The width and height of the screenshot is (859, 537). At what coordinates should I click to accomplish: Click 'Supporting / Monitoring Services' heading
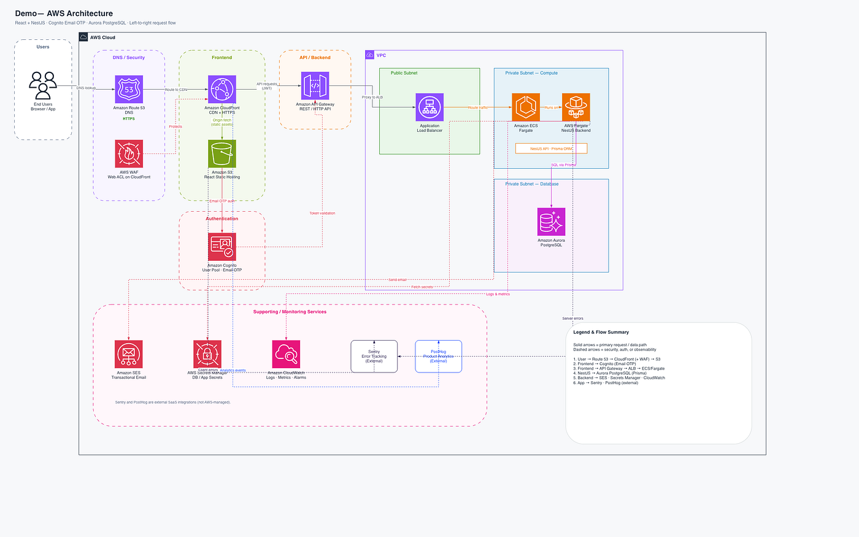(x=290, y=312)
